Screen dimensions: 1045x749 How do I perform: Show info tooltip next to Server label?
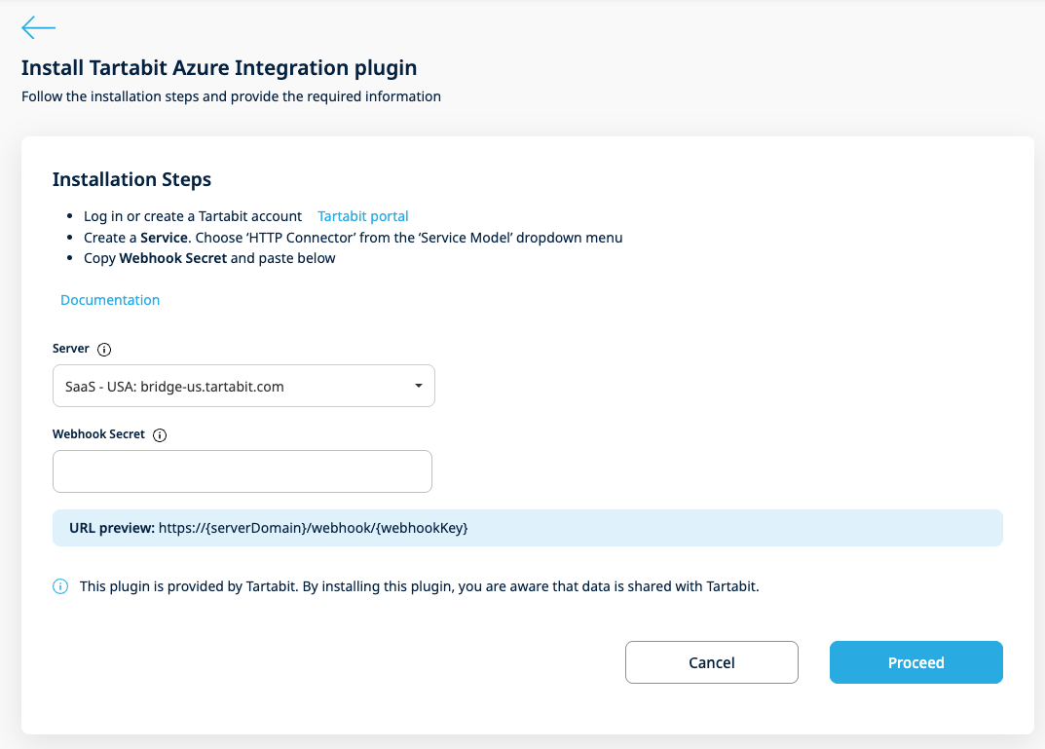tap(104, 350)
